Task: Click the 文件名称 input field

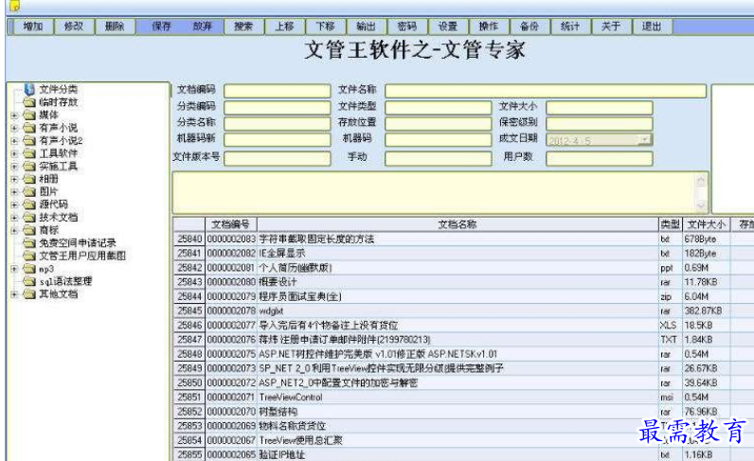Action: coord(546,91)
